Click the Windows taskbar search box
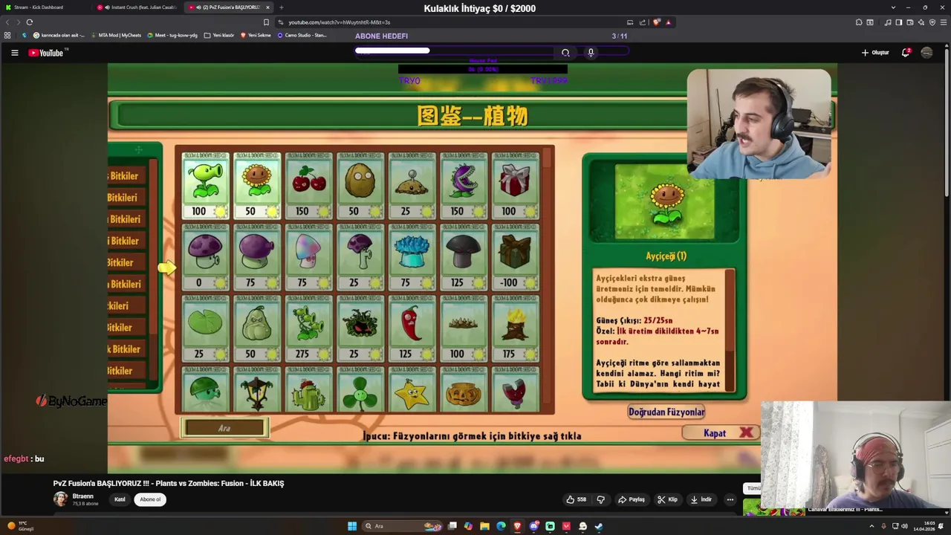 (403, 526)
